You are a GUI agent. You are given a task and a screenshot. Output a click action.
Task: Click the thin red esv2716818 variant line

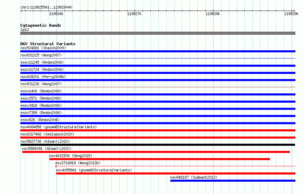(175, 166)
